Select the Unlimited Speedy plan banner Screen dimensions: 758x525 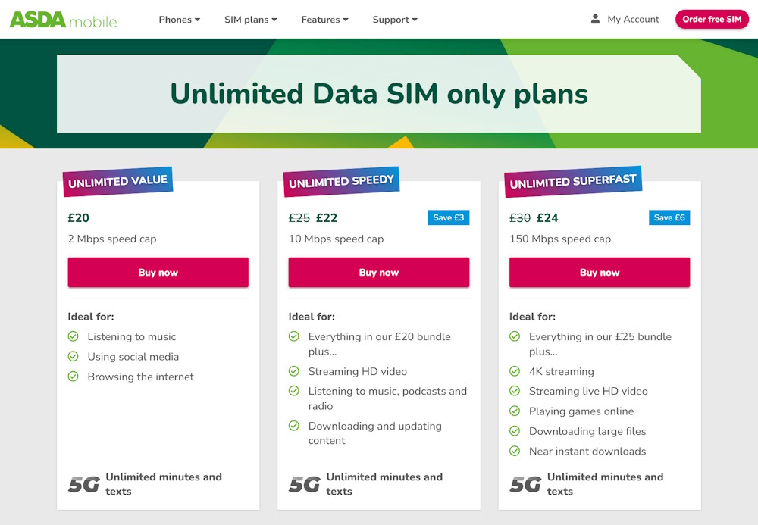coord(341,180)
